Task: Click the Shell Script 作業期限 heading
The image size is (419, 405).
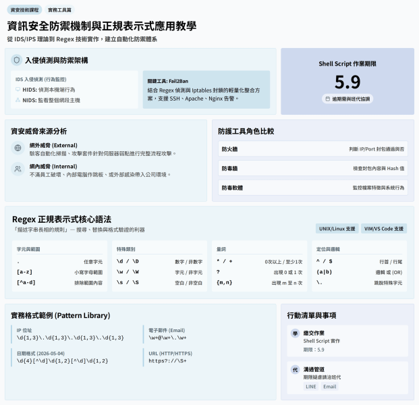Action: [x=347, y=63]
